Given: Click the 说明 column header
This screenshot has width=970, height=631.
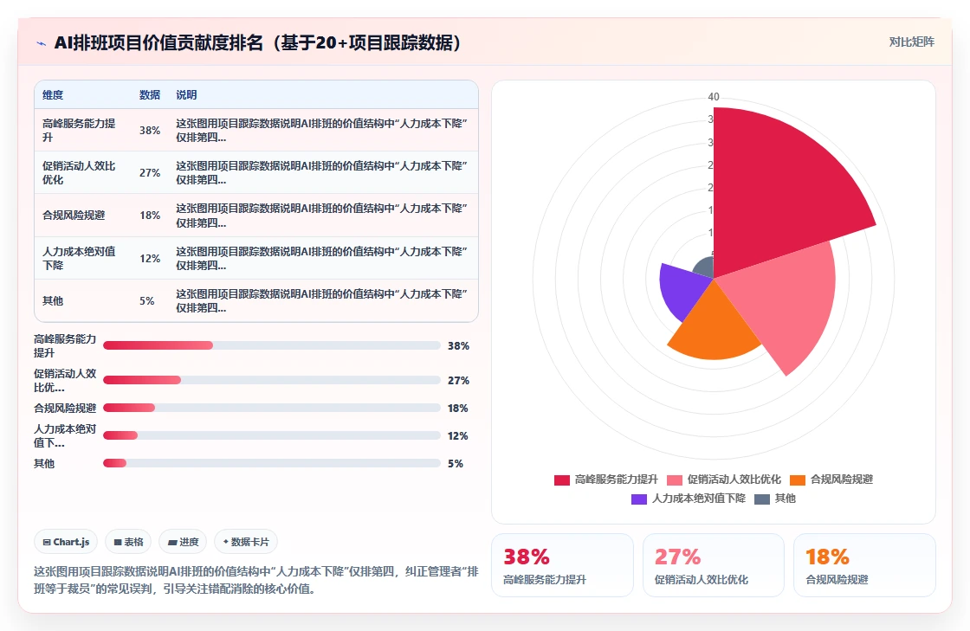Looking at the screenshot, I should tap(186, 95).
